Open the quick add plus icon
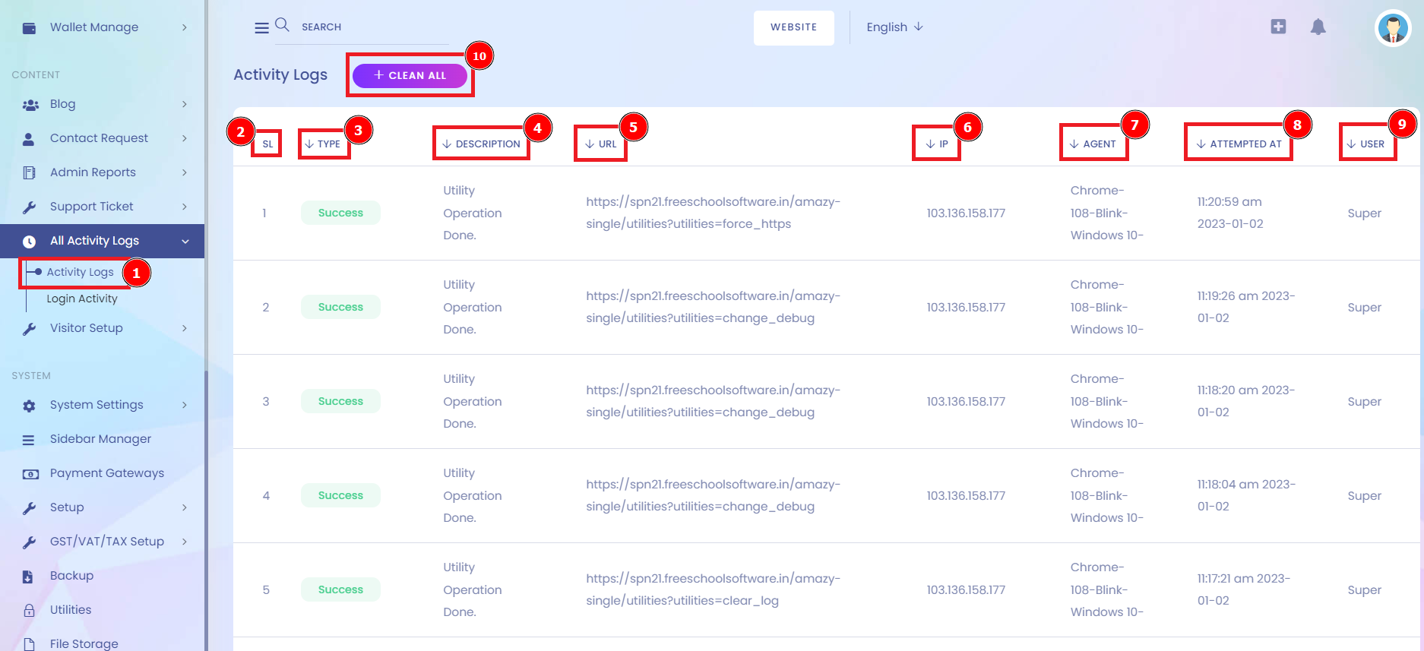The image size is (1424, 651). click(1278, 27)
